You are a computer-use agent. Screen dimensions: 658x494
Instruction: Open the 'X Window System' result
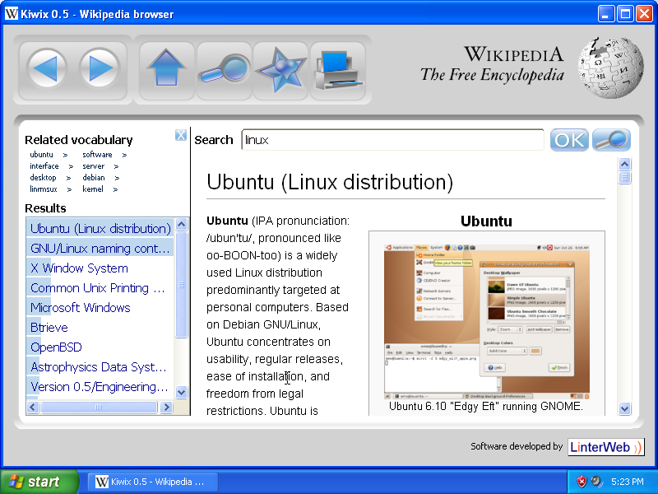click(x=79, y=268)
